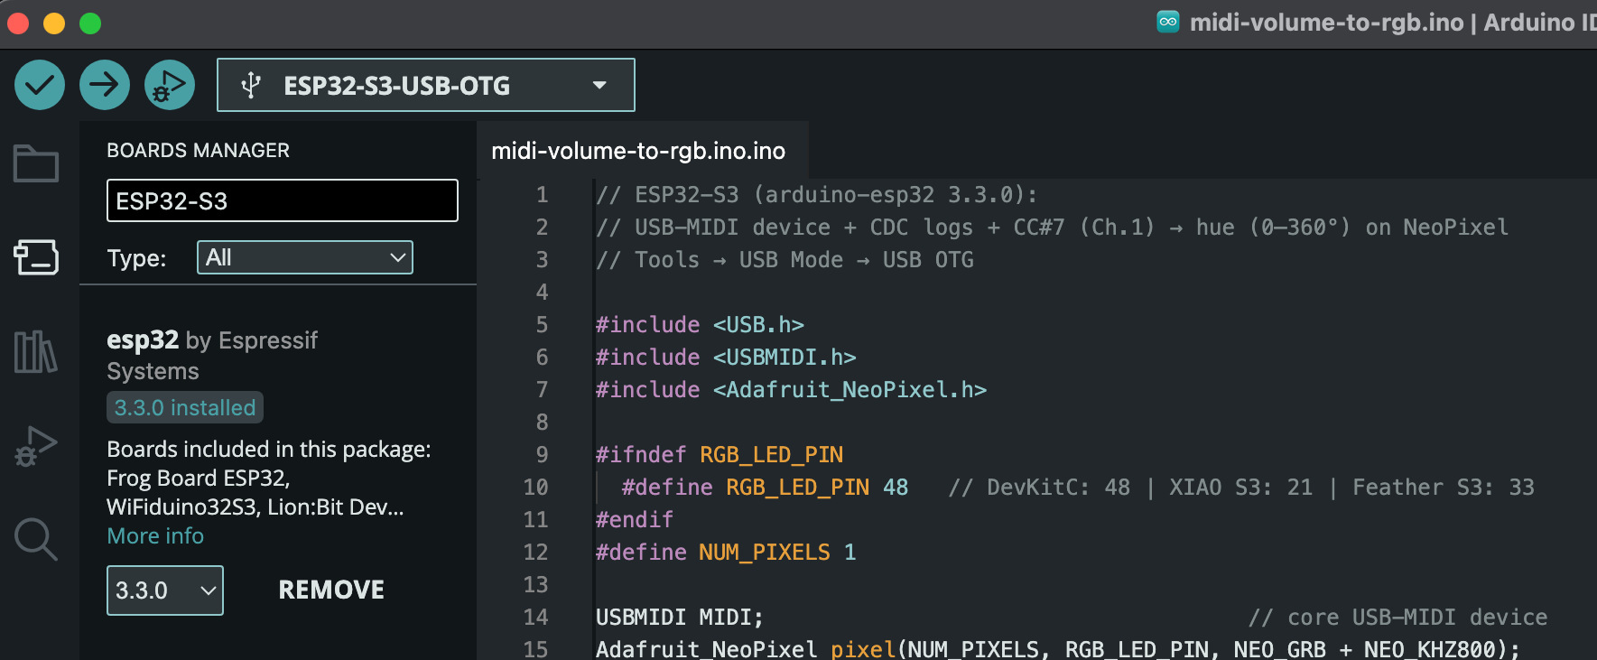Click the #ifndef RGB_LED_PIN line
The height and width of the screenshot is (660, 1597).
[720, 454]
